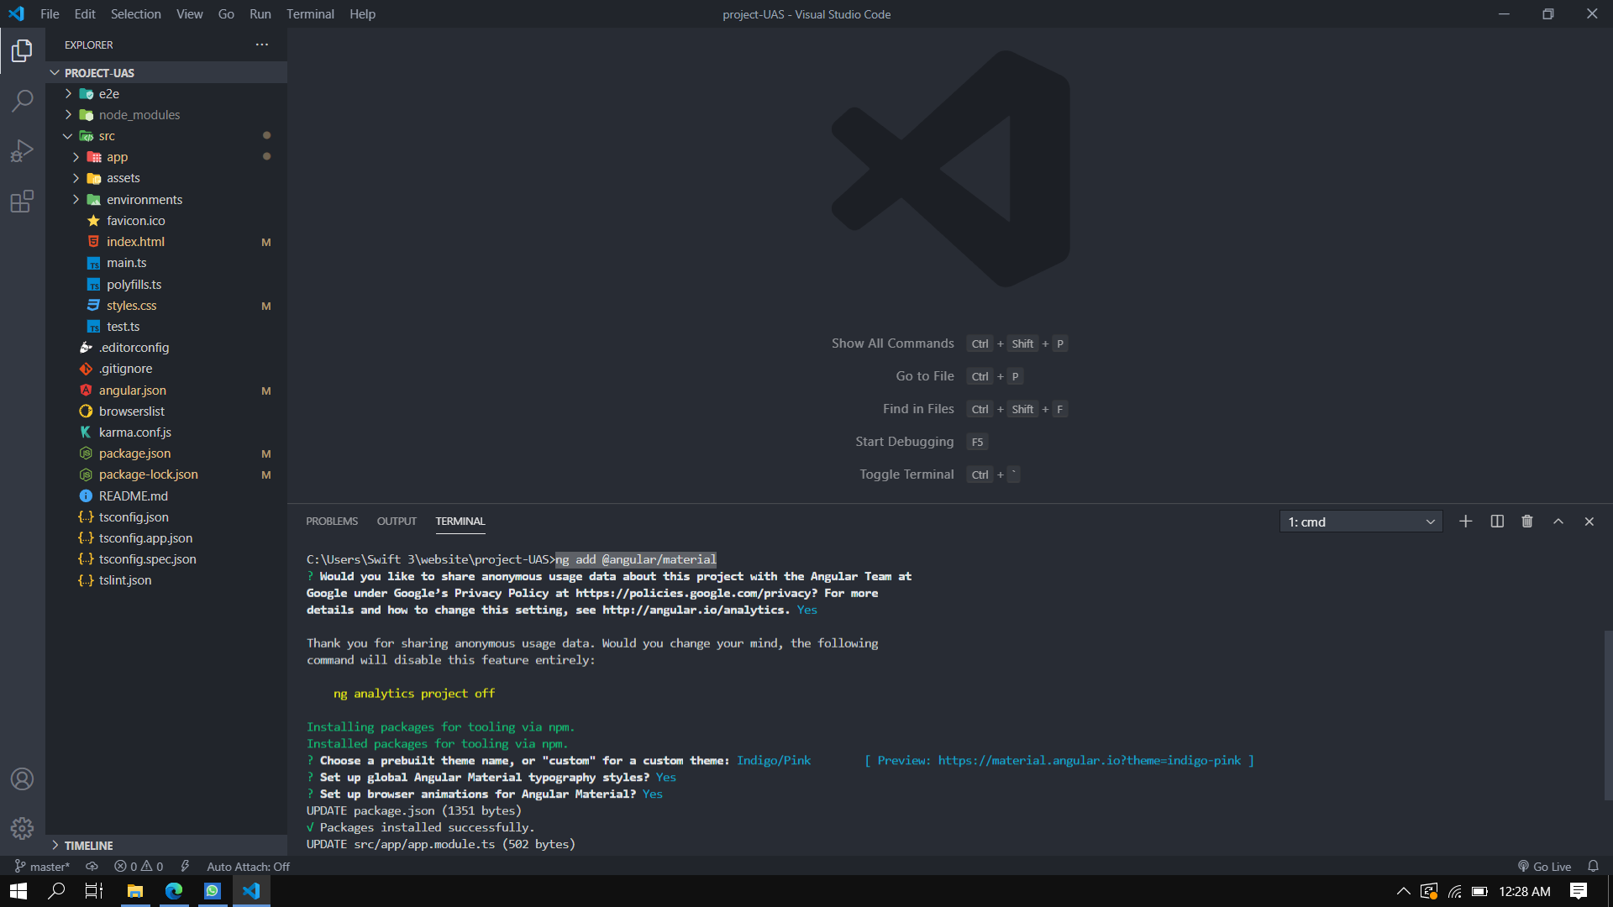Expand the node_modules folder
Image resolution: width=1613 pixels, height=907 pixels.
(x=166, y=114)
